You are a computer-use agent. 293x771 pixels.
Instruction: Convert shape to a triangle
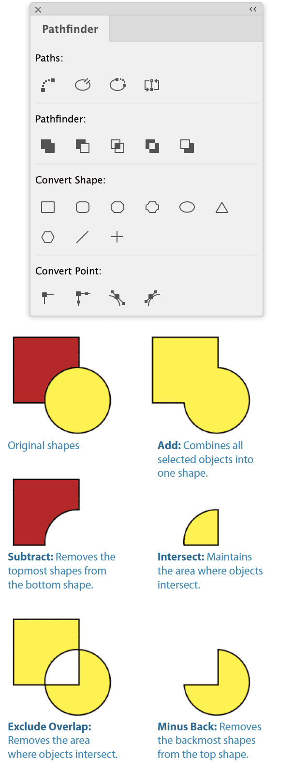click(222, 208)
